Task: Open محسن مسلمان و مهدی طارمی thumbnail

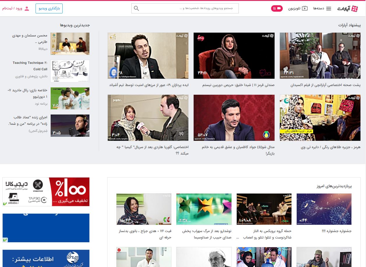Action: [70, 44]
